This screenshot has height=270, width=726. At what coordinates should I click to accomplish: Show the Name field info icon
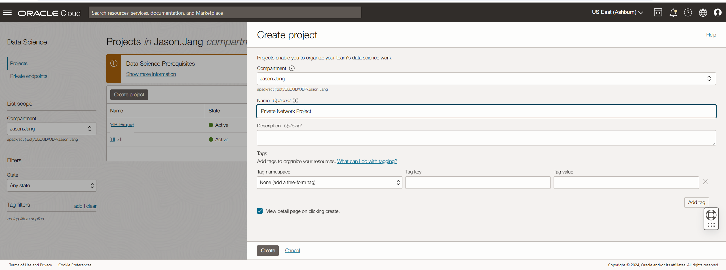(x=296, y=100)
